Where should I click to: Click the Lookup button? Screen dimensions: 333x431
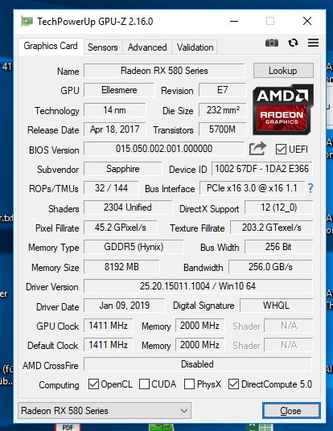tap(283, 71)
